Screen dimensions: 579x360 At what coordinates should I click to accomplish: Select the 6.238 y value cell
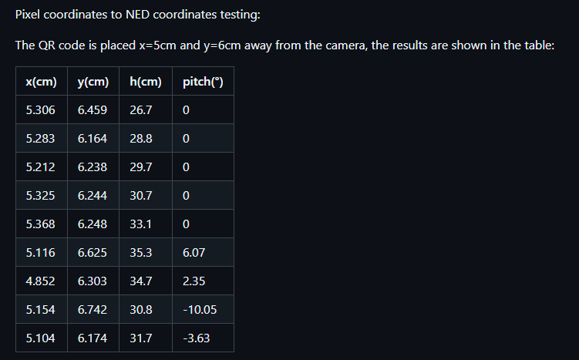click(93, 167)
